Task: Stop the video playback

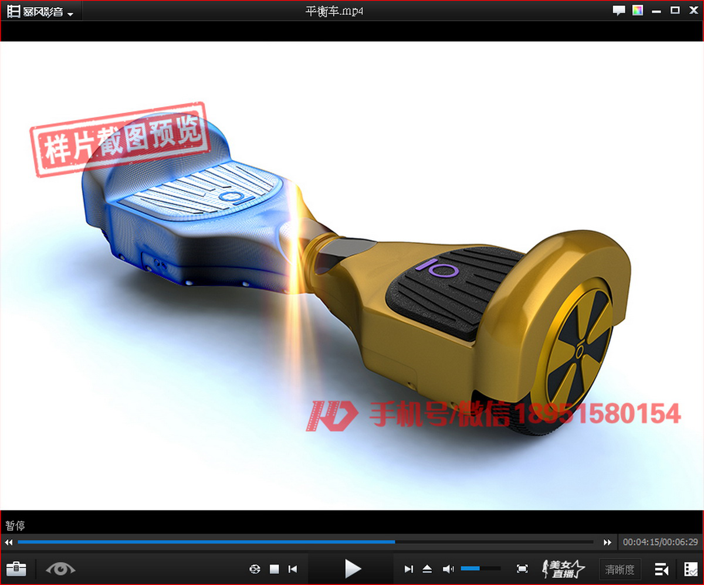Action: coord(274,569)
